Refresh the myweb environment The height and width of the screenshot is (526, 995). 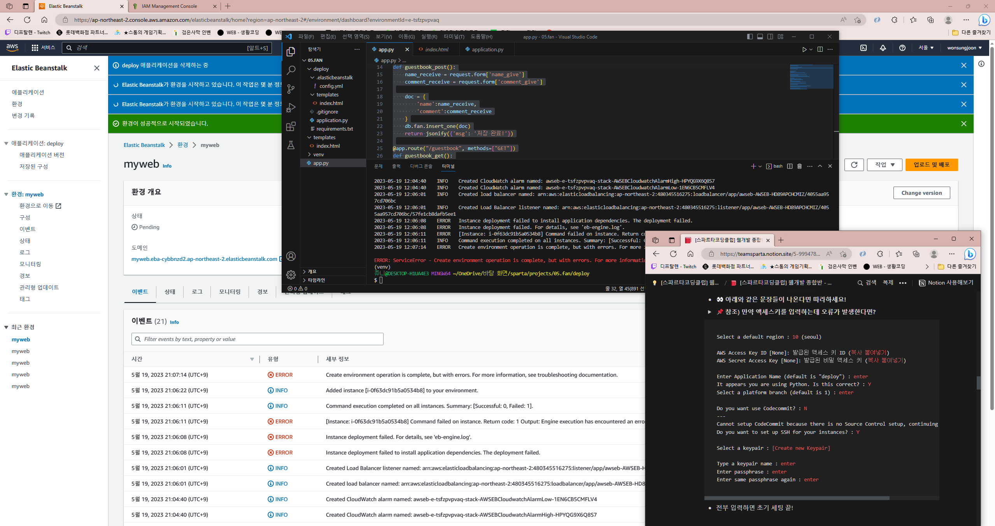pos(854,165)
